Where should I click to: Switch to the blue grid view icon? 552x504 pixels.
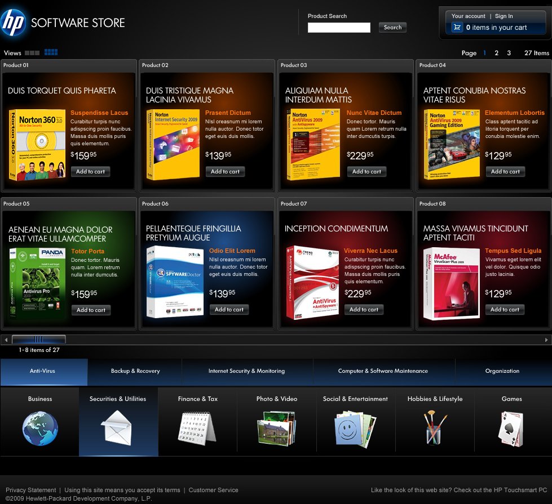click(51, 52)
